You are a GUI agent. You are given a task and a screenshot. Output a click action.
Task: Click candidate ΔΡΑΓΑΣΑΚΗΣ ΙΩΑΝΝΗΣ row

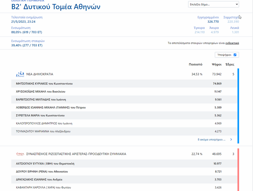[124, 179]
